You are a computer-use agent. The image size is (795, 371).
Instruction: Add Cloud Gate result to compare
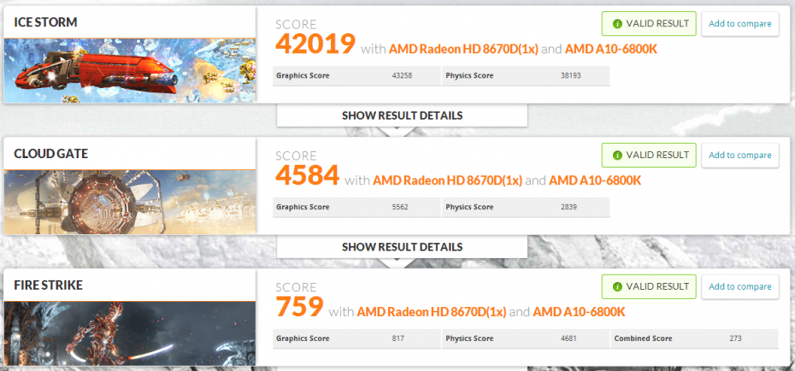click(x=739, y=155)
